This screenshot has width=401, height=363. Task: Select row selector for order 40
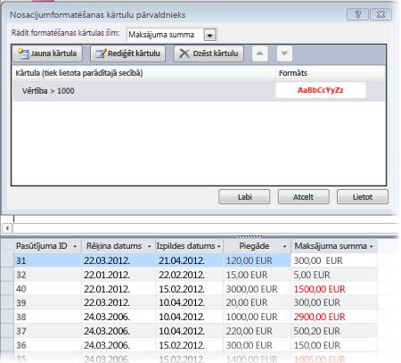point(7,289)
